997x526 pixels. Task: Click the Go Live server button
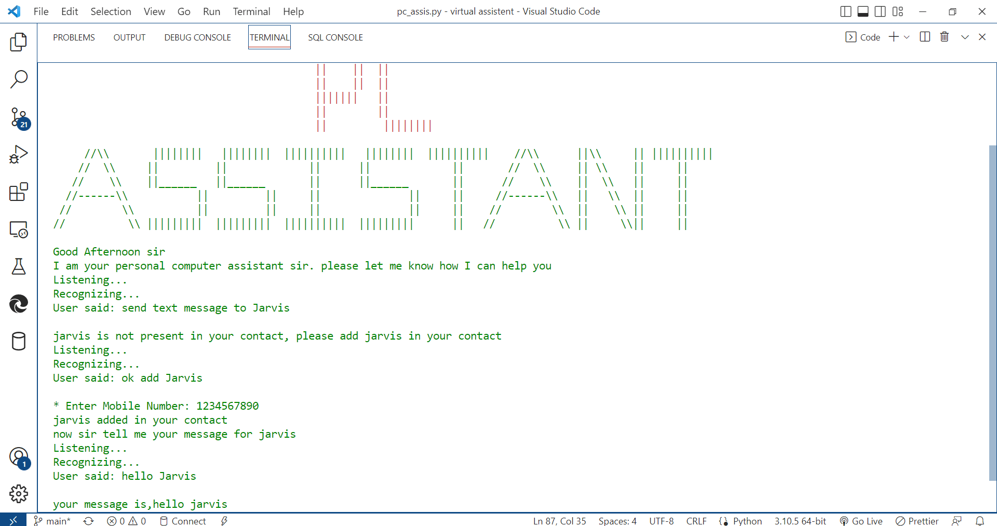point(861,521)
